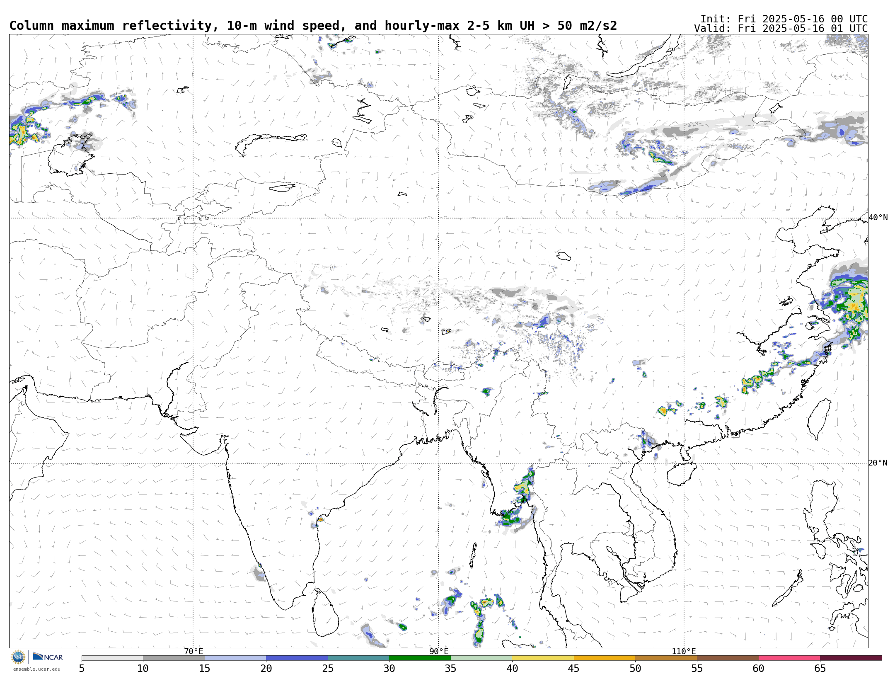
Task: Click the pale green 35 dBZ segment
Action: click(481, 658)
